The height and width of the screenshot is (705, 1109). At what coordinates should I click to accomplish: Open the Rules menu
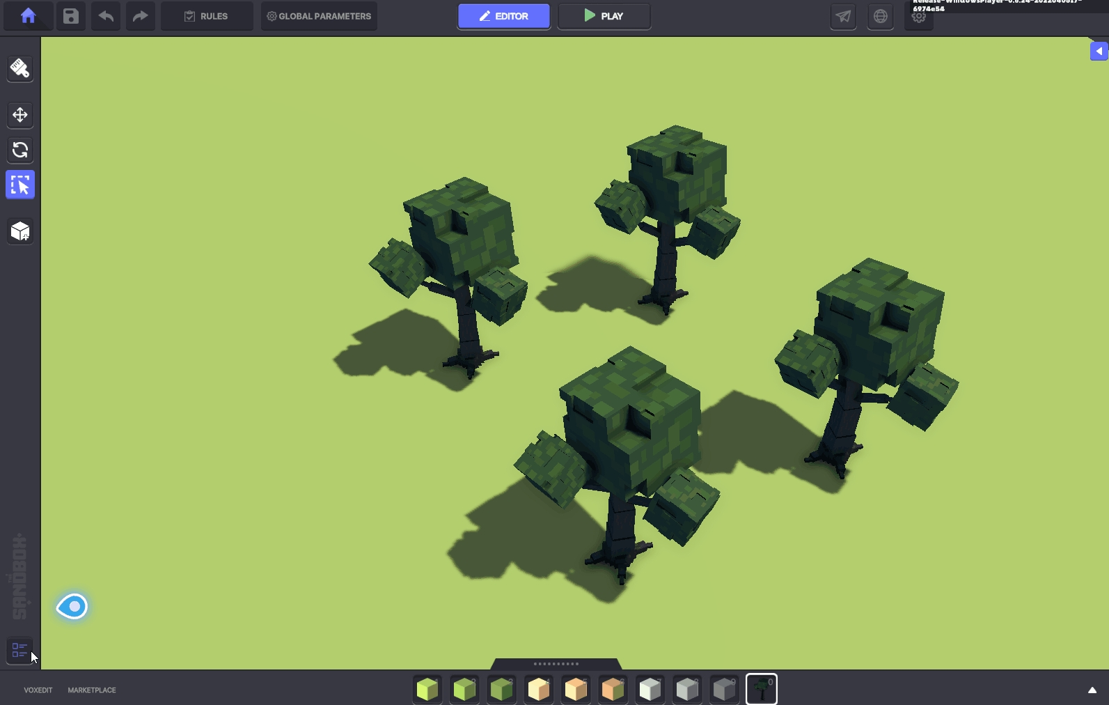coord(207,16)
